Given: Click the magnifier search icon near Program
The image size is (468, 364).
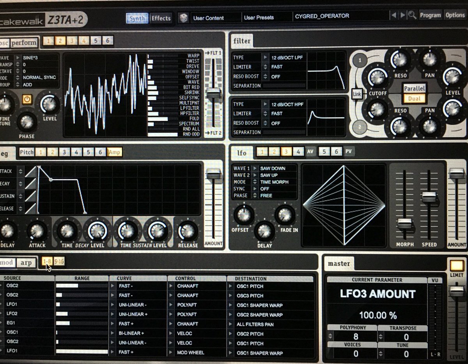Looking at the screenshot, I should pyautogui.click(x=412, y=16).
